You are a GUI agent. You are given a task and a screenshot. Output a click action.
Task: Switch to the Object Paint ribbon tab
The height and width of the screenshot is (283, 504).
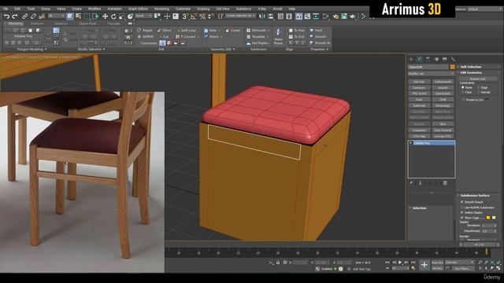point(87,24)
